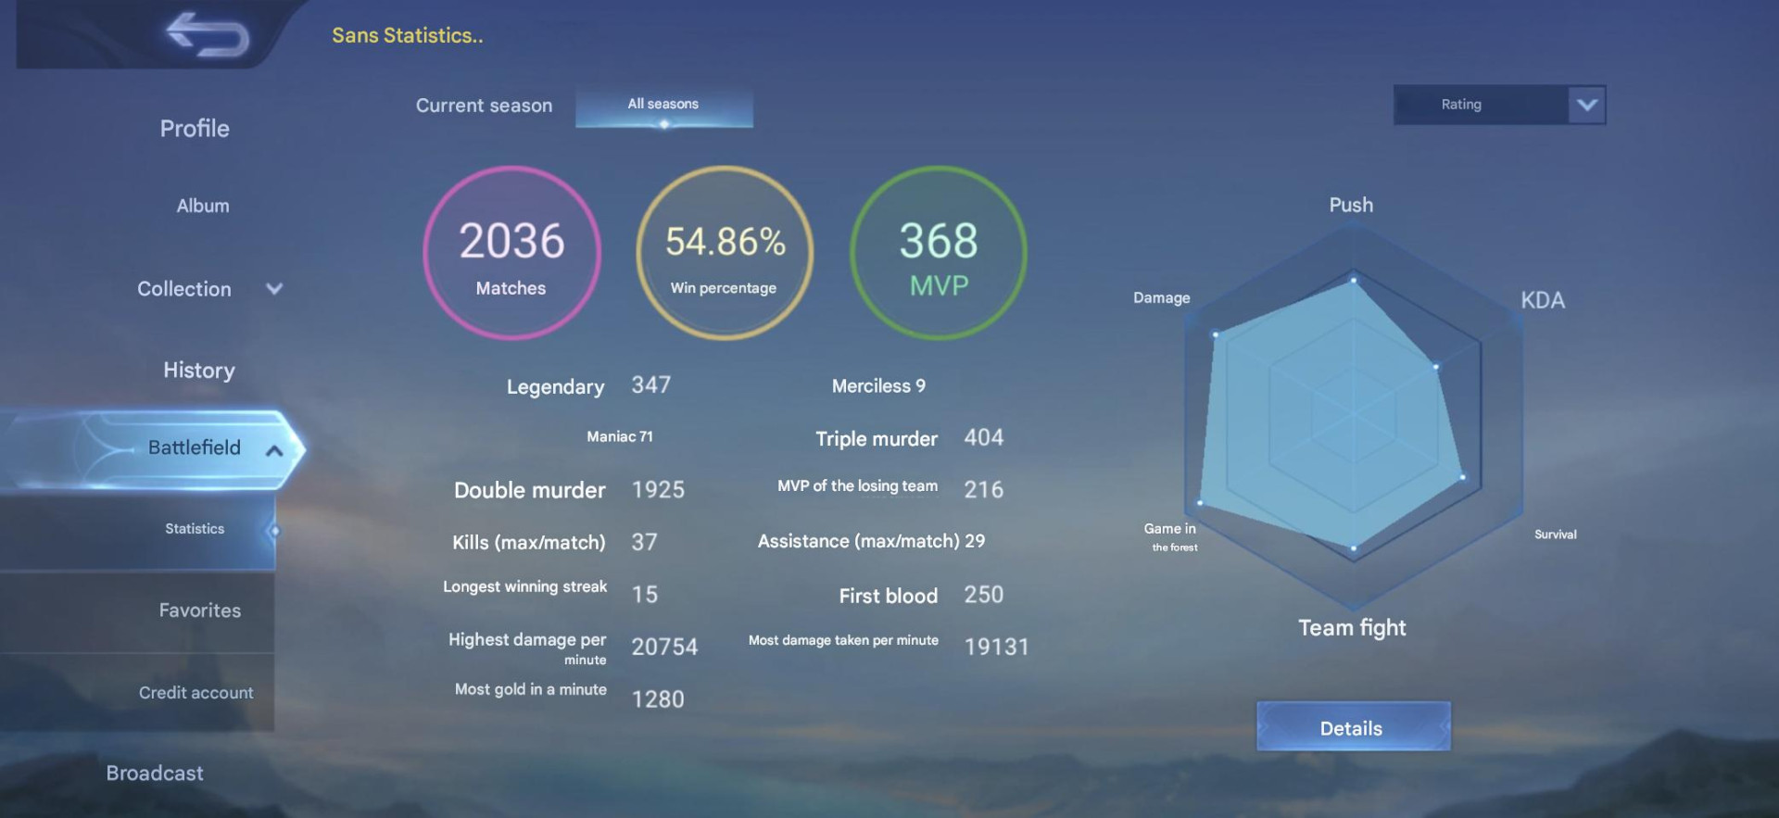
Task: Click the 54.86% Win percentage circle
Action: (725, 253)
